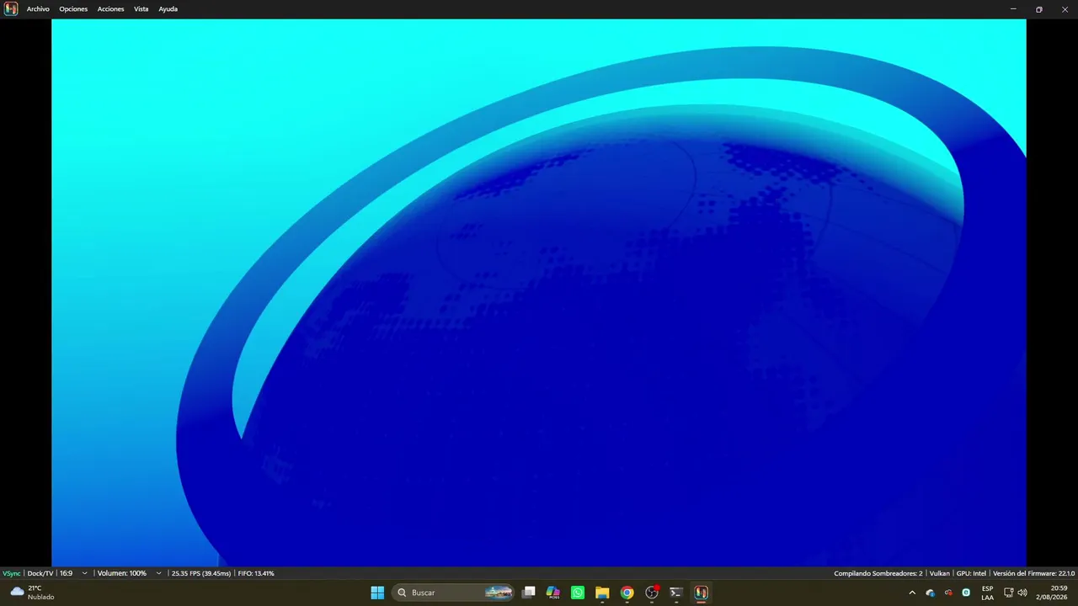The width and height of the screenshot is (1078, 606).
Task: Open the Acciones menu
Action: pyautogui.click(x=110, y=9)
